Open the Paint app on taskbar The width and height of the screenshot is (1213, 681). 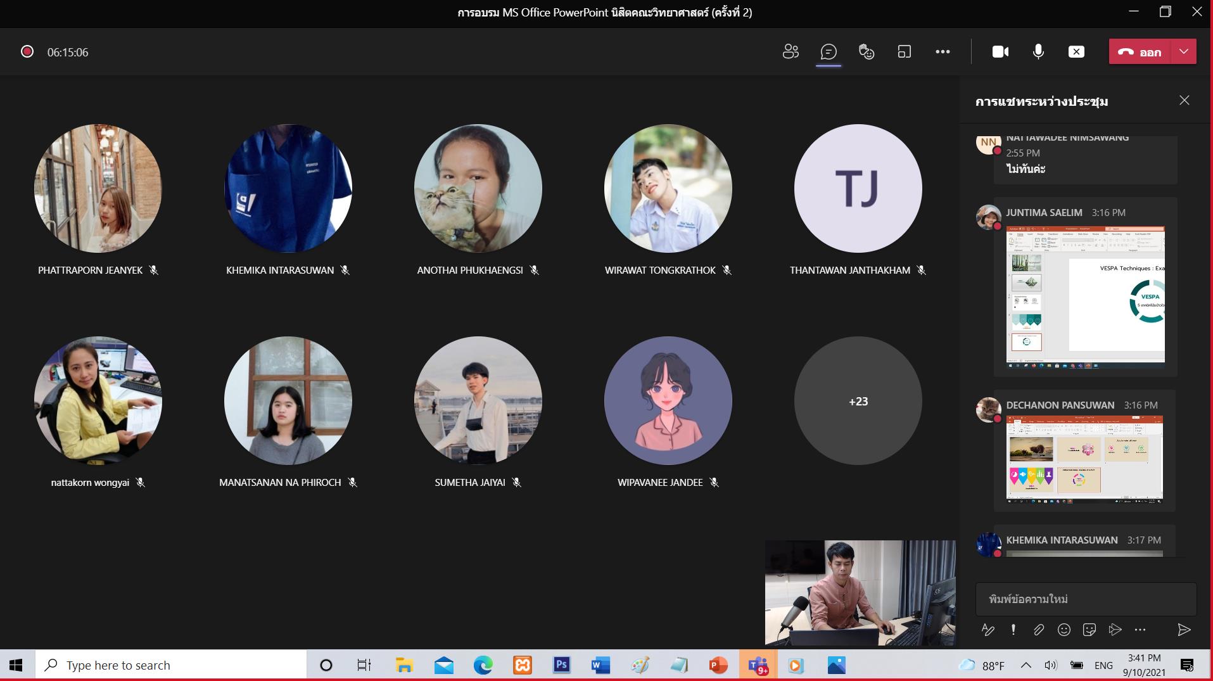point(640,665)
